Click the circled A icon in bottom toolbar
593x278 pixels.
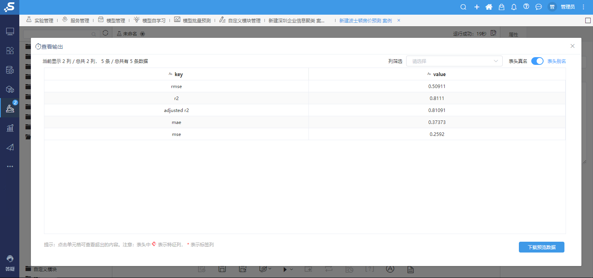(x=390, y=269)
